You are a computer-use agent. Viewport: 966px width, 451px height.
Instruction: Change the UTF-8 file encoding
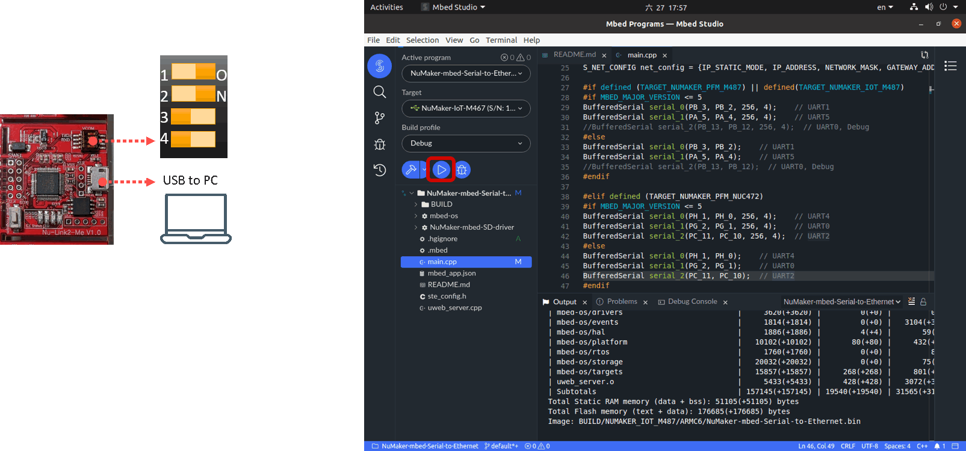pyautogui.click(x=870, y=446)
